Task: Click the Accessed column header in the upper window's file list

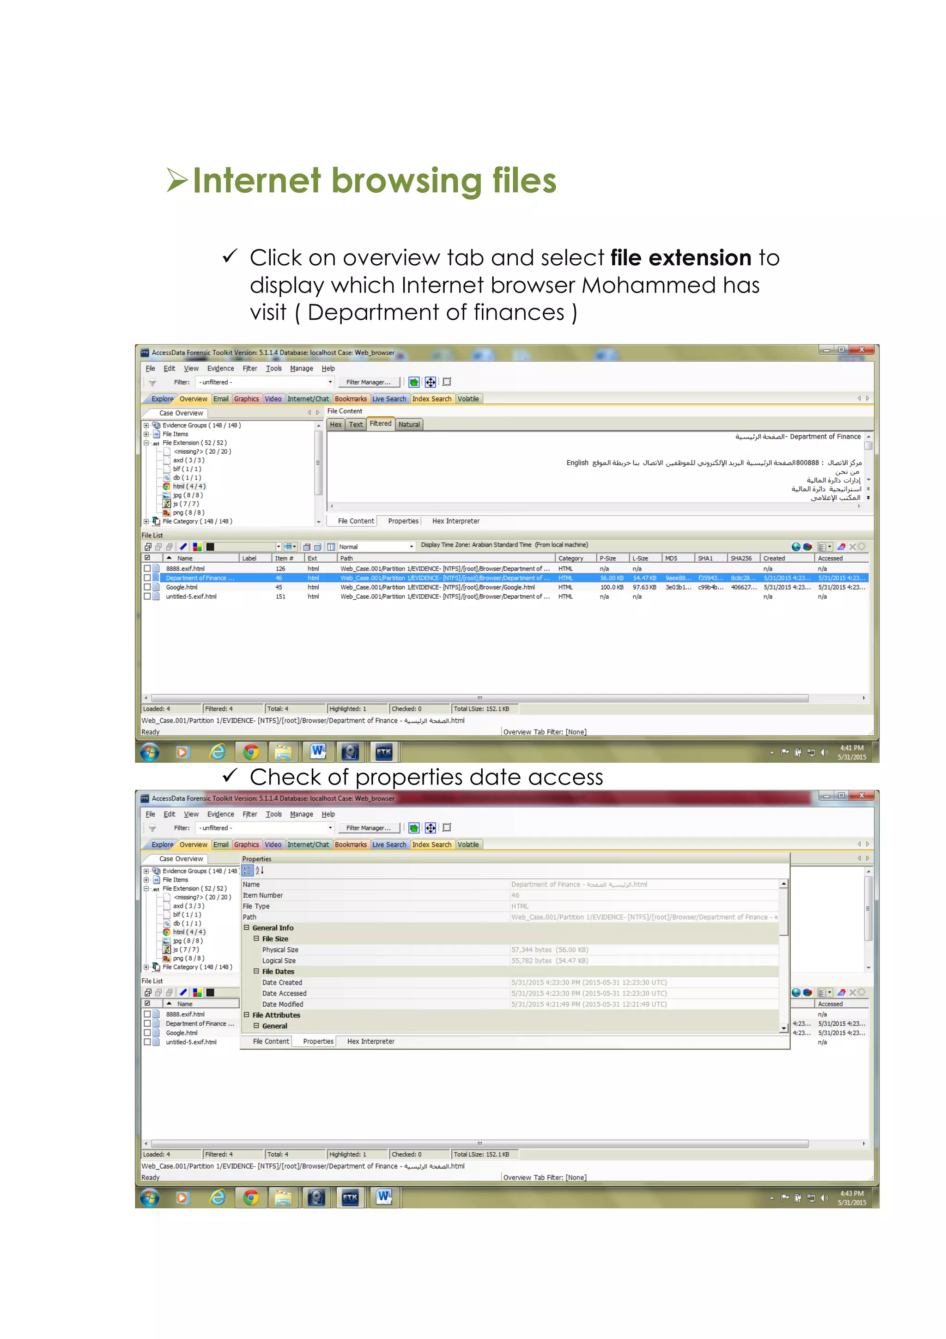Action: [842, 558]
